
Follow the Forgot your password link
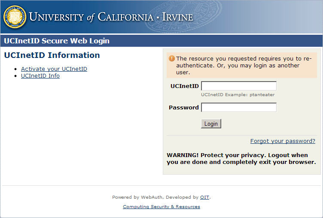click(283, 141)
